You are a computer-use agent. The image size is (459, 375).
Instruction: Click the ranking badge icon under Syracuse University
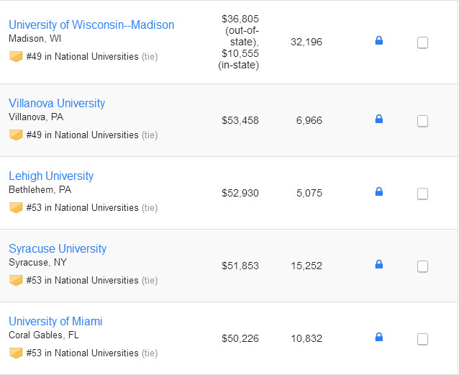tap(16, 280)
